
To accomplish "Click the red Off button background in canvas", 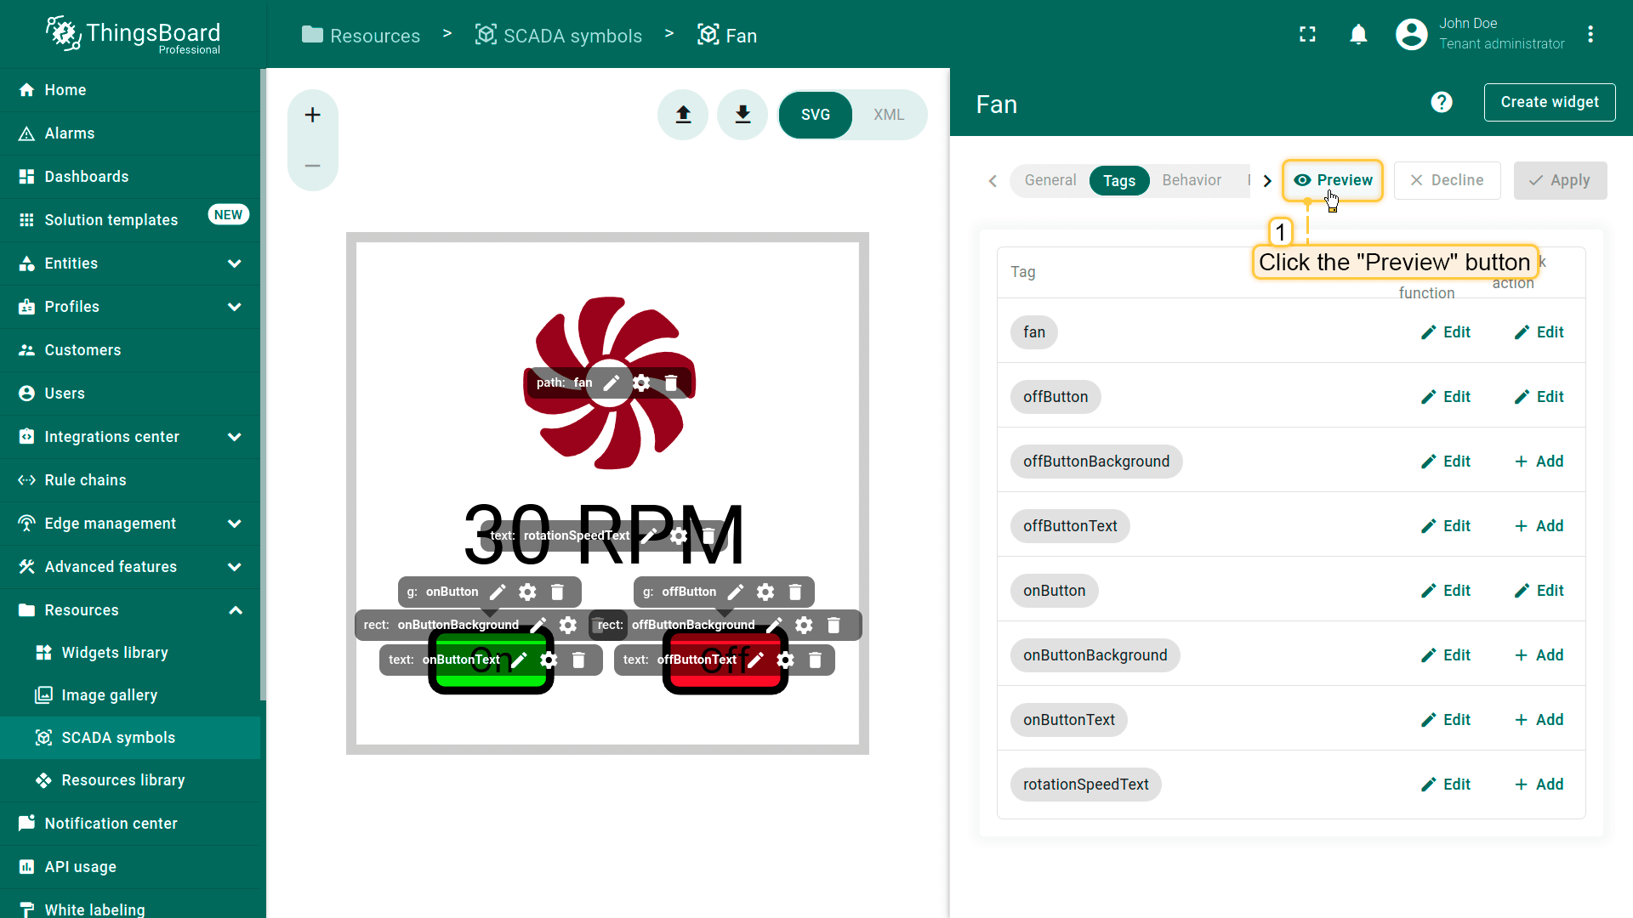I will (725, 682).
